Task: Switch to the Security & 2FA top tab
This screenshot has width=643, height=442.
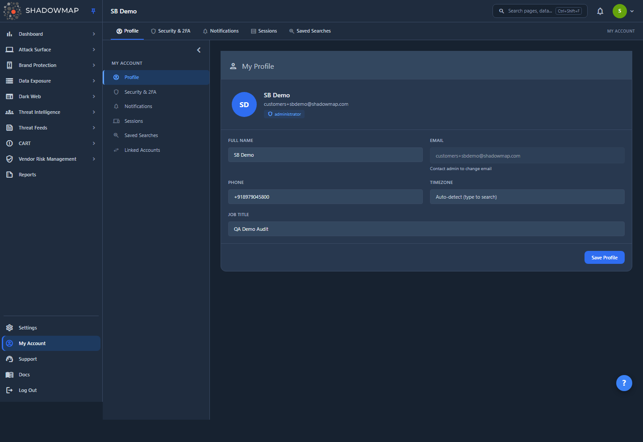Action: [x=171, y=31]
